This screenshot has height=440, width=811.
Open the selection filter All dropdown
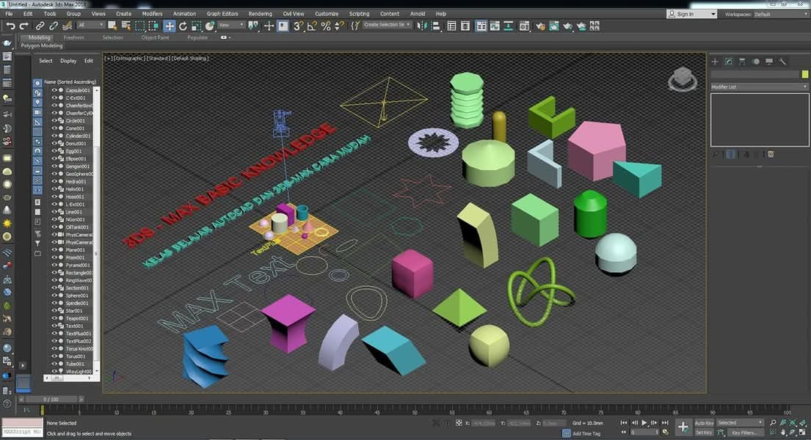pyautogui.click(x=90, y=25)
